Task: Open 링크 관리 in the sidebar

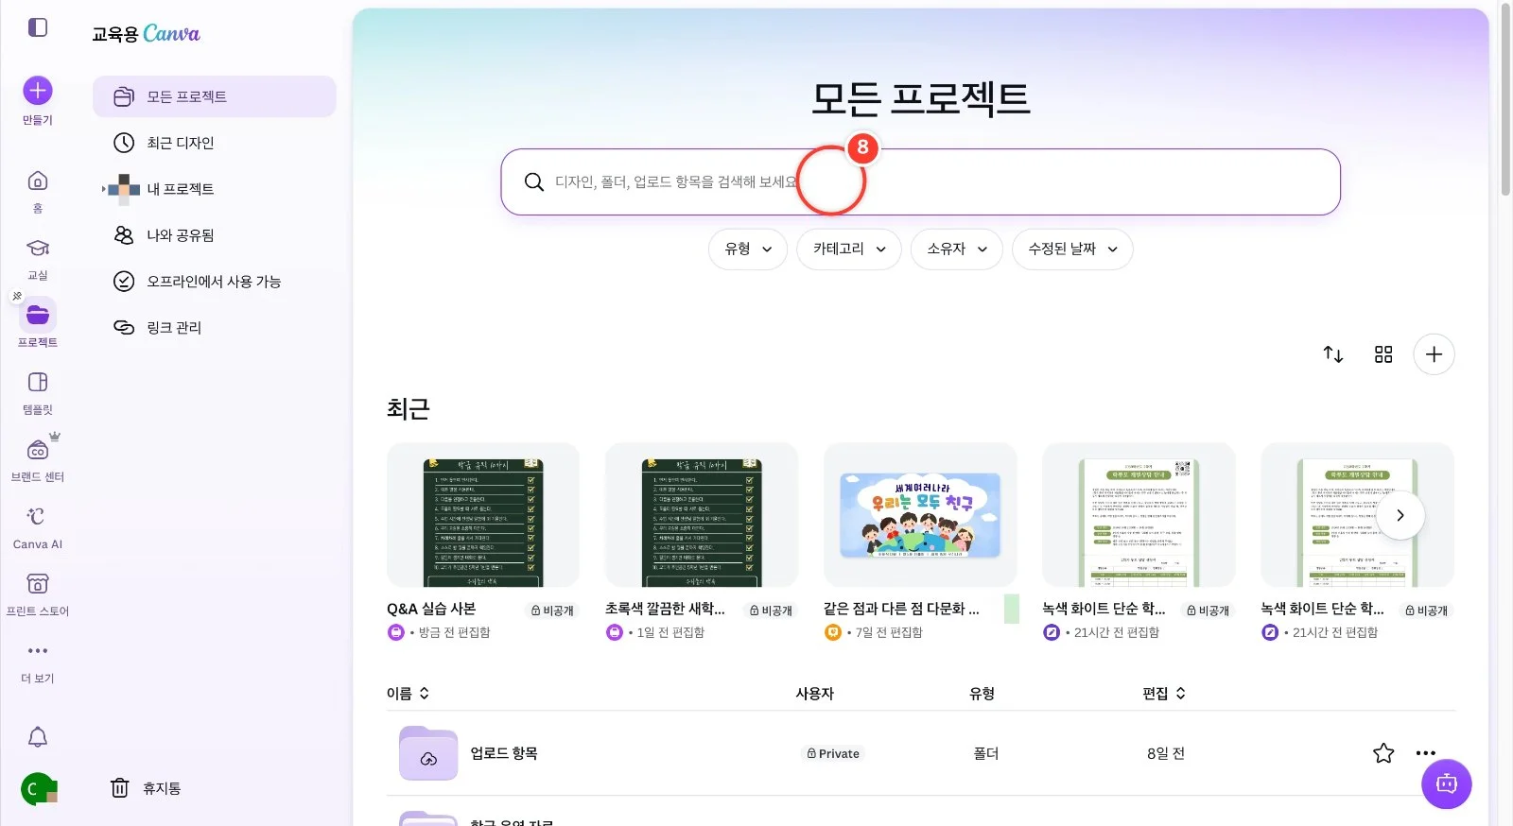Action: (x=215, y=328)
